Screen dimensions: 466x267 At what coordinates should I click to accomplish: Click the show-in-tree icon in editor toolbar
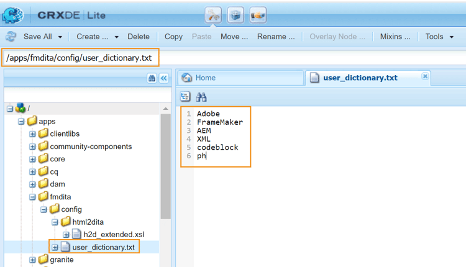(x=185, y=96)
